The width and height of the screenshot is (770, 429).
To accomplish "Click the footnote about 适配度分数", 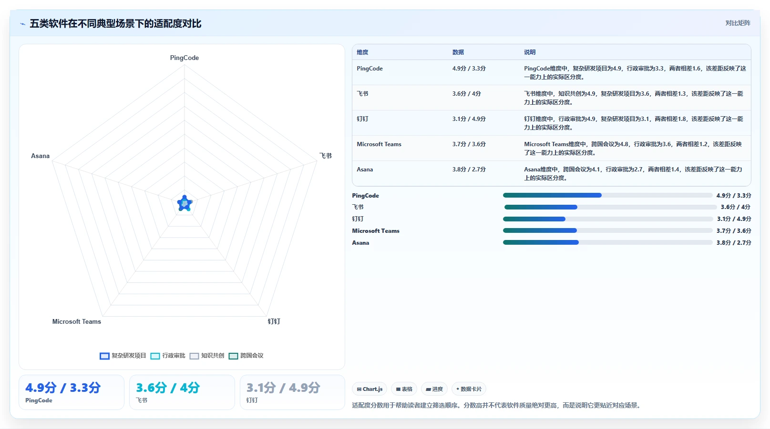I will click(x=497, y=406).
